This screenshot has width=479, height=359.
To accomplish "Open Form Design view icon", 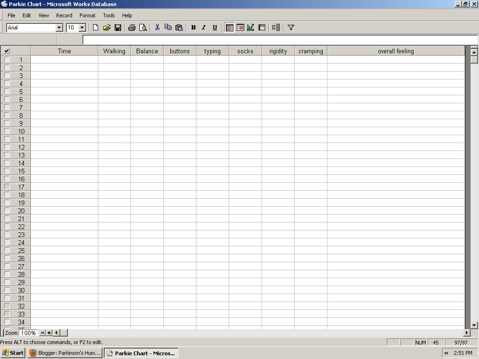I will click(x=251, y=28).
